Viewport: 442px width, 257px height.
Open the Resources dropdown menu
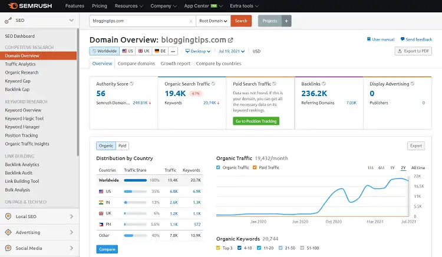[129, 6]
